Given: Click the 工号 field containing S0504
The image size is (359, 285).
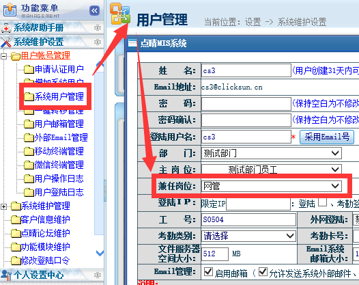Looking at the screenshot, I should click(x=248, y=219).
